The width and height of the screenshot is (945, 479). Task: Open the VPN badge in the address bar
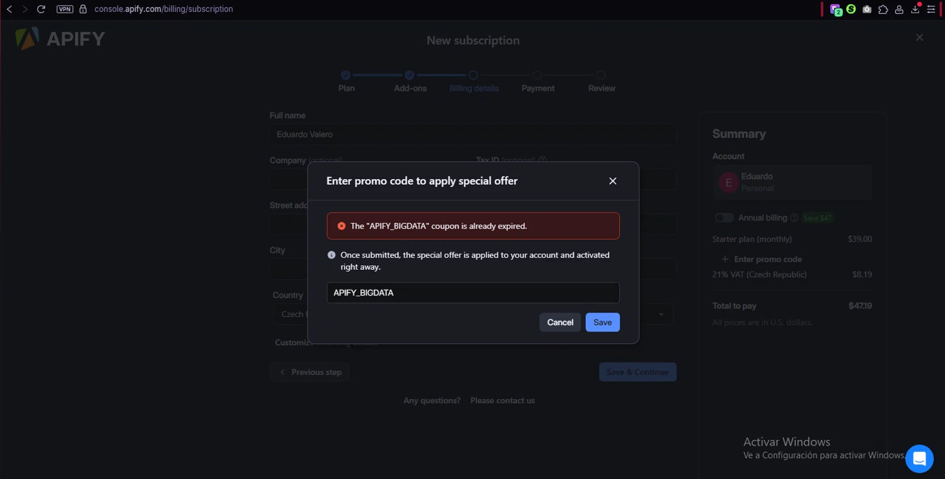65,9
